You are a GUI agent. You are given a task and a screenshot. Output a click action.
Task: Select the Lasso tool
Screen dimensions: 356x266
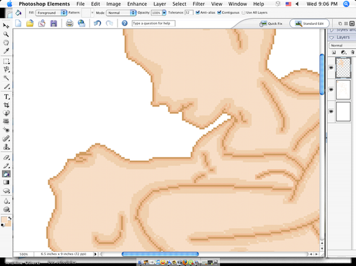(x=6, y=70)
